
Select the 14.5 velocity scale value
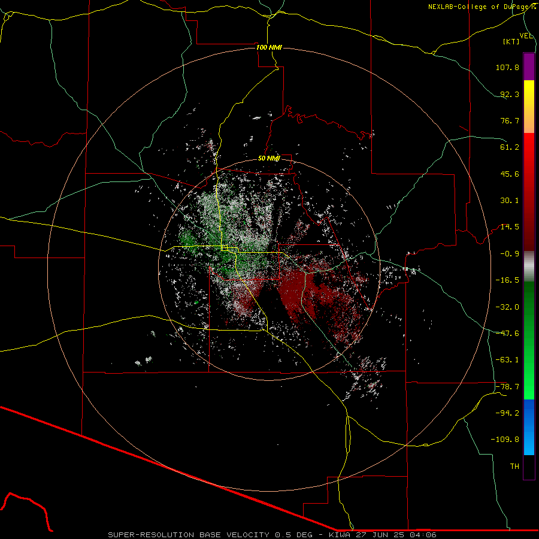pos(510,227)
